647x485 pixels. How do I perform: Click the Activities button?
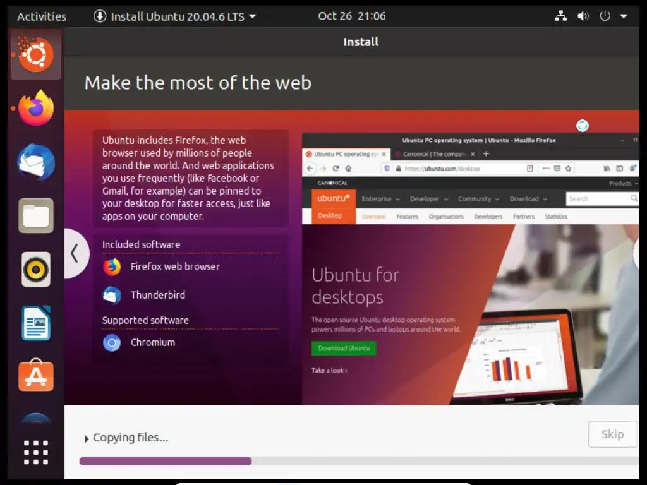point(41,16)
